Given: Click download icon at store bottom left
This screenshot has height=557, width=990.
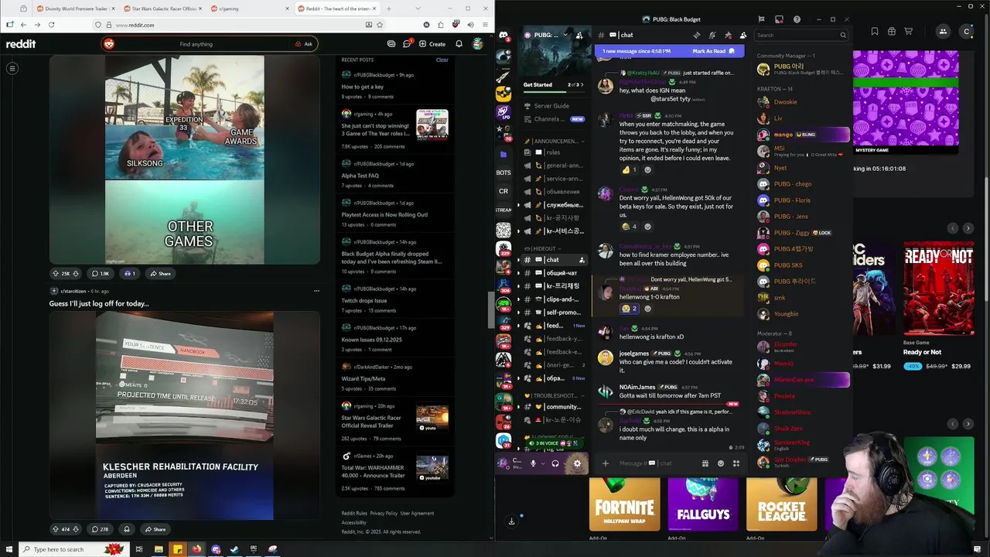Looking at the screenshot, I should [511, 521].
